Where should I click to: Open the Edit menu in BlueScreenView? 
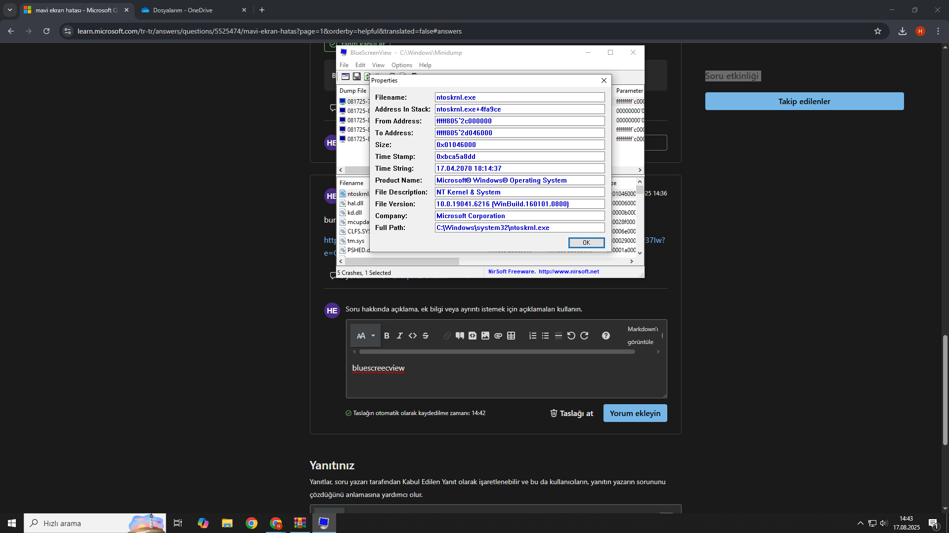[x=360, y=65]
